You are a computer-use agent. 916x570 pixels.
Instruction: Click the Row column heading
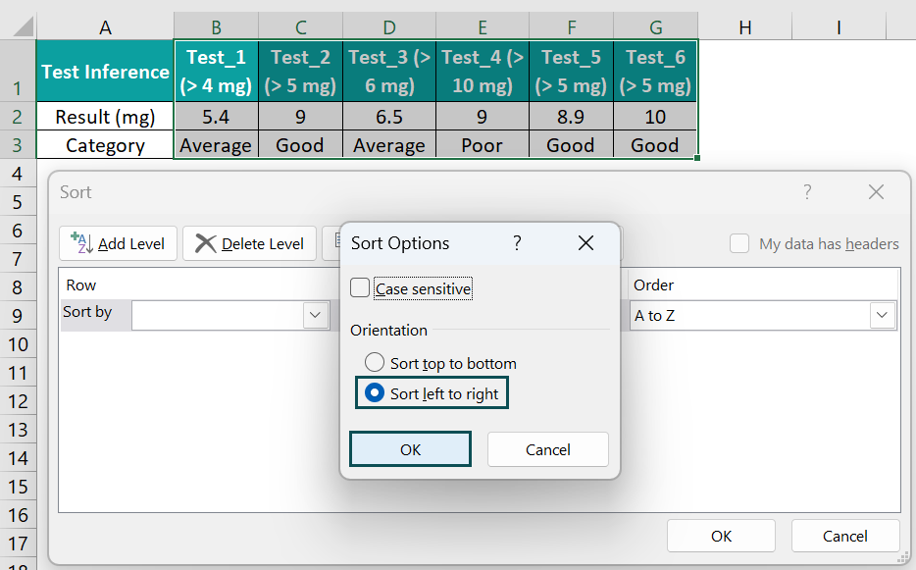point(80,285)
